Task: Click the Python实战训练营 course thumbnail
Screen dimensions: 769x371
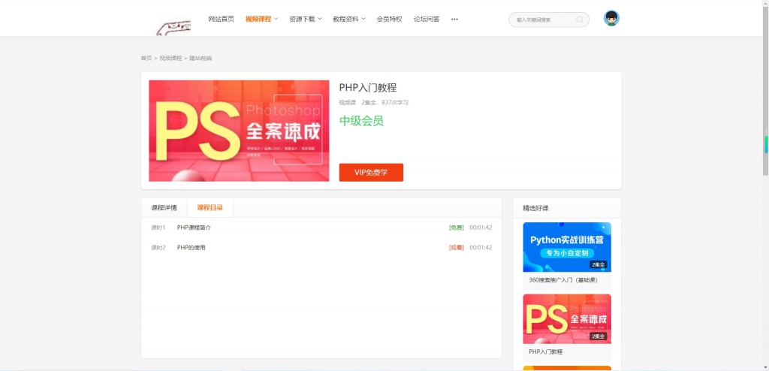Action: click(567, 247)
